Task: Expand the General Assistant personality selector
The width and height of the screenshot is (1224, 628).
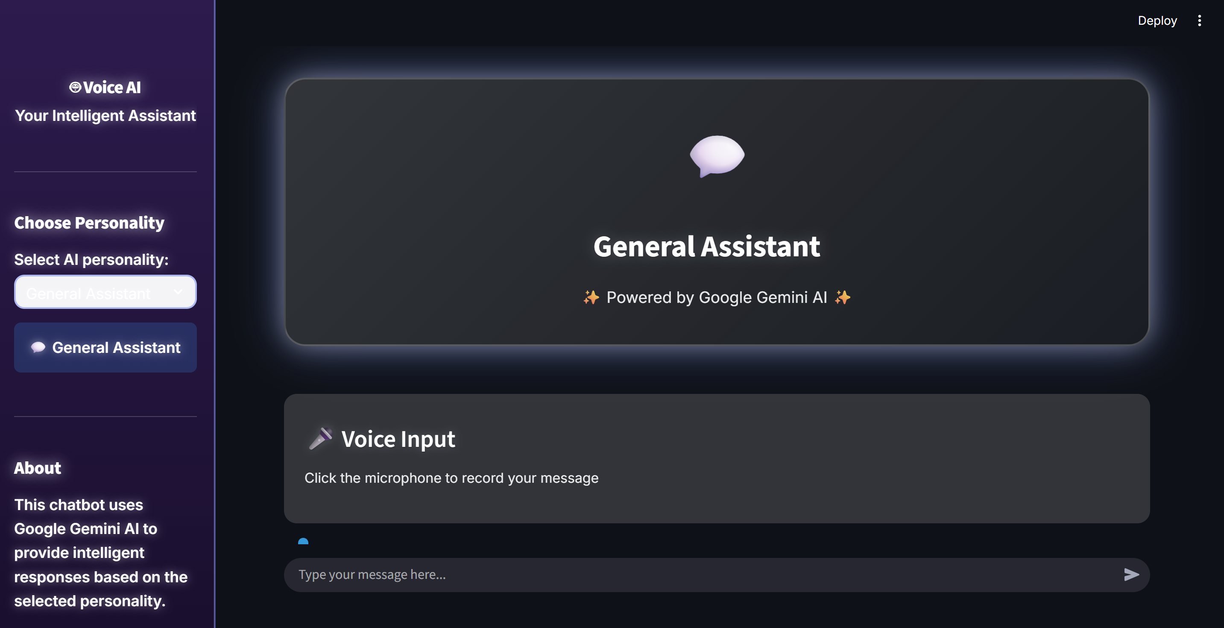Action: pos(105,292)
